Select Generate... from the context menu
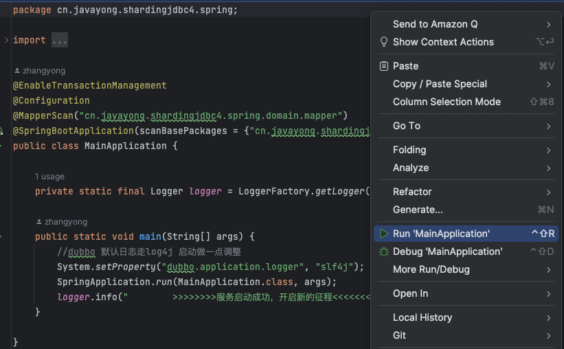This screenshot has width=564, height=349. [418, 210]
